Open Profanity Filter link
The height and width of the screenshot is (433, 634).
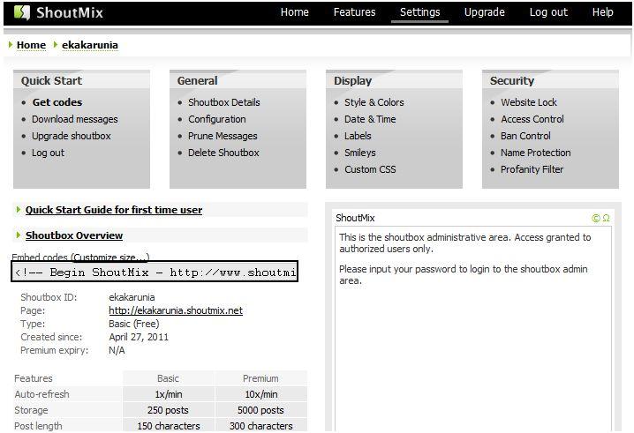[x=532, y=169]
